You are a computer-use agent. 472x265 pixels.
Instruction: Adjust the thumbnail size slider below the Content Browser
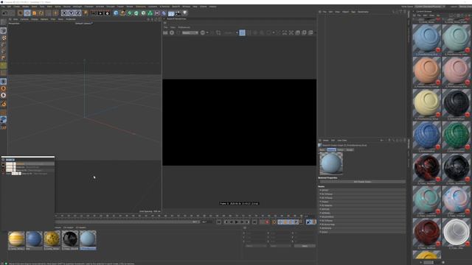[431, 262]
